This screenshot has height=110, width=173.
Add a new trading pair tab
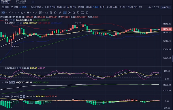(33, 2)
